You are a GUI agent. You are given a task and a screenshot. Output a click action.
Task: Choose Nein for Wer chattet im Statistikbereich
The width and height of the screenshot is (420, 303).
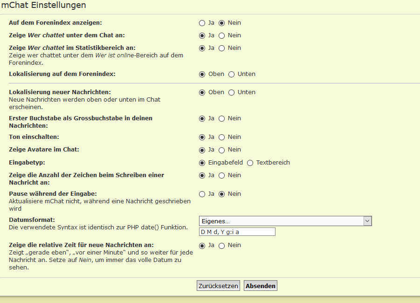click(x=222, y=48)
